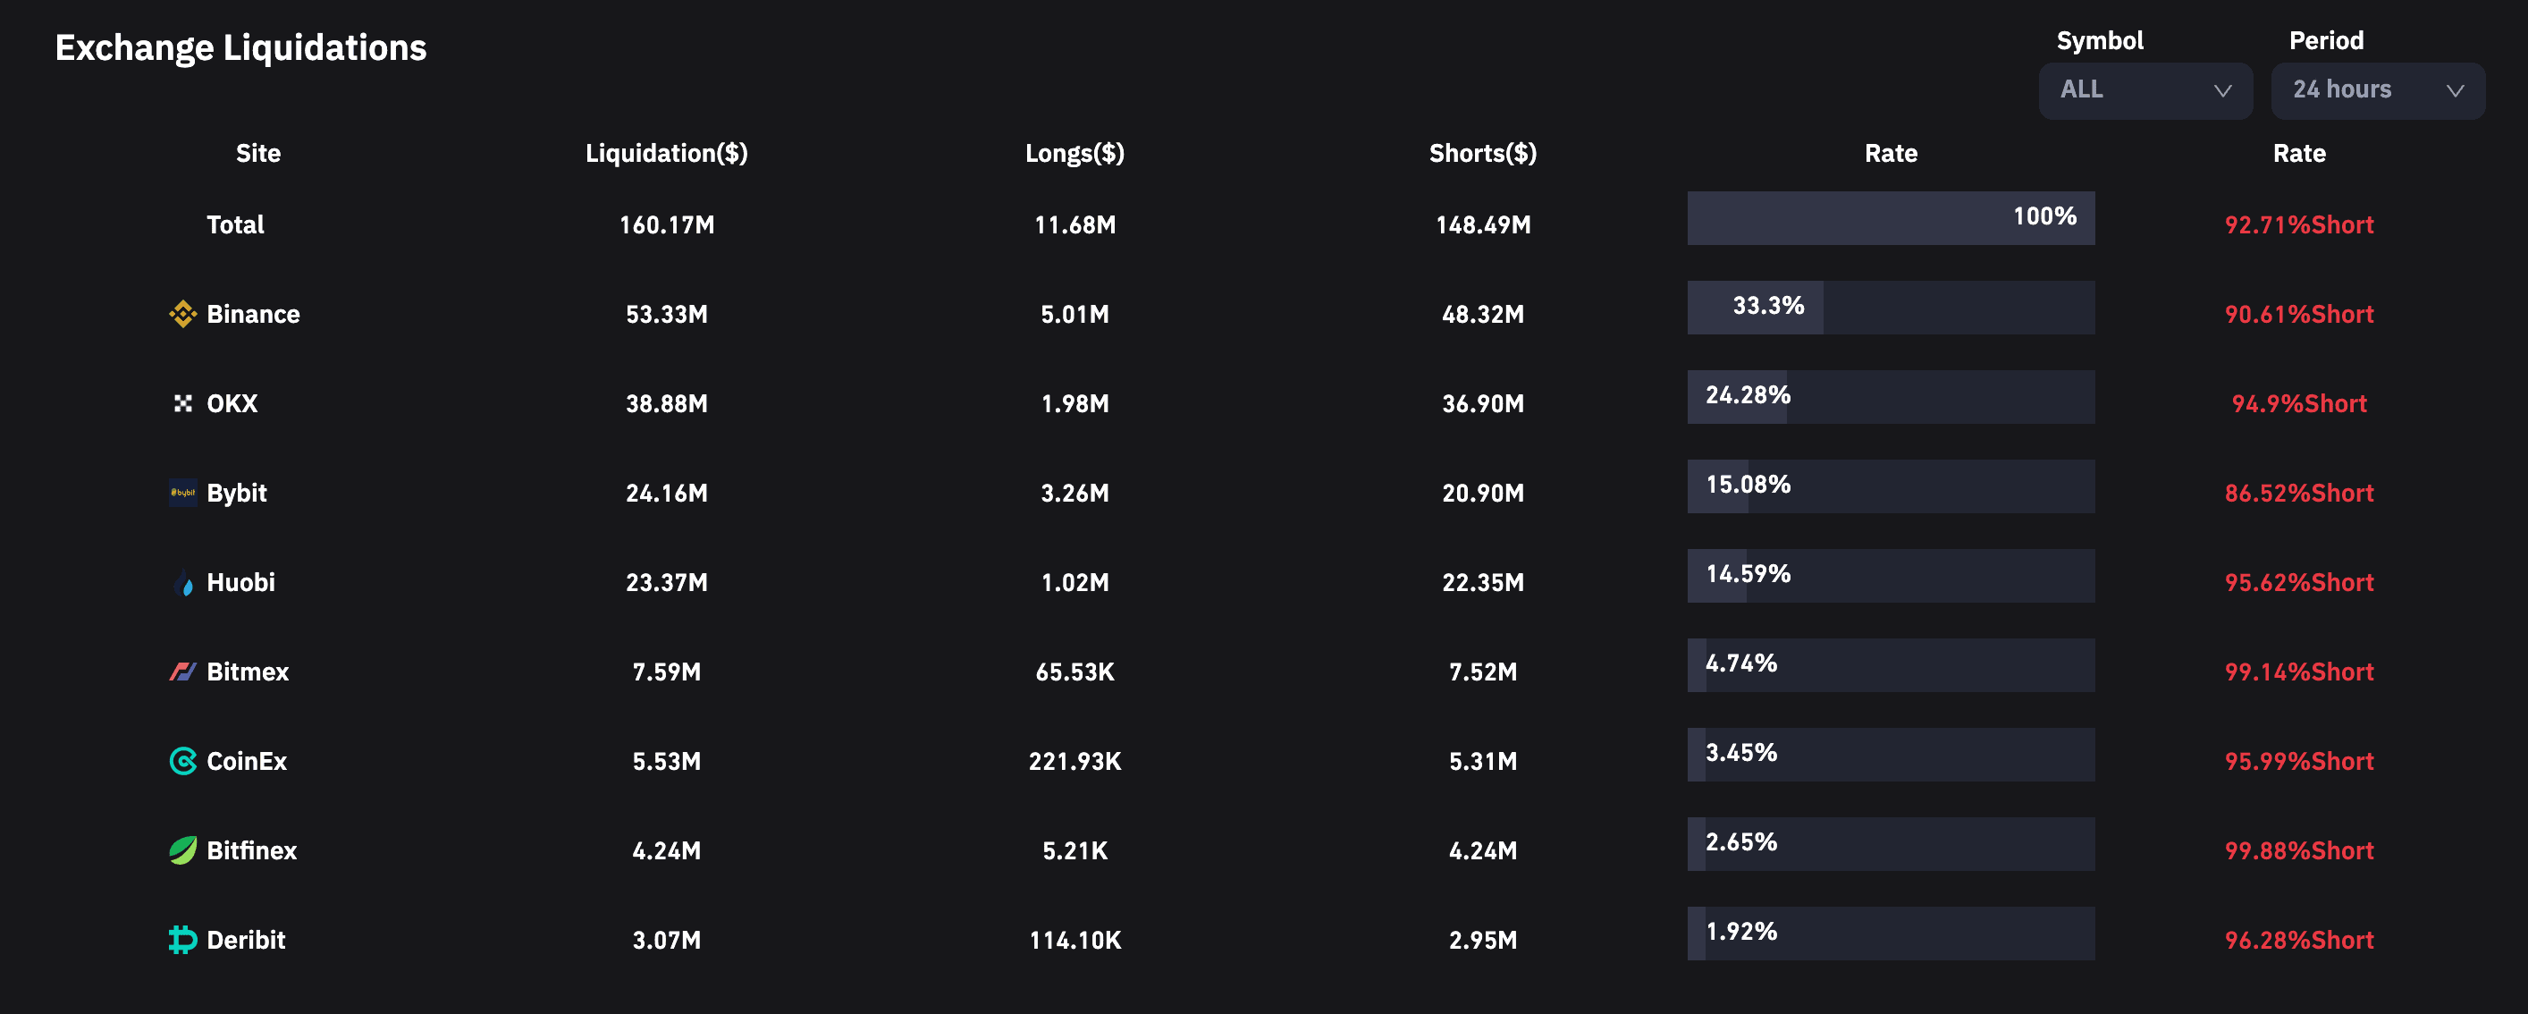Click Binance 33.3% rate progress bar

[1890, 308]
